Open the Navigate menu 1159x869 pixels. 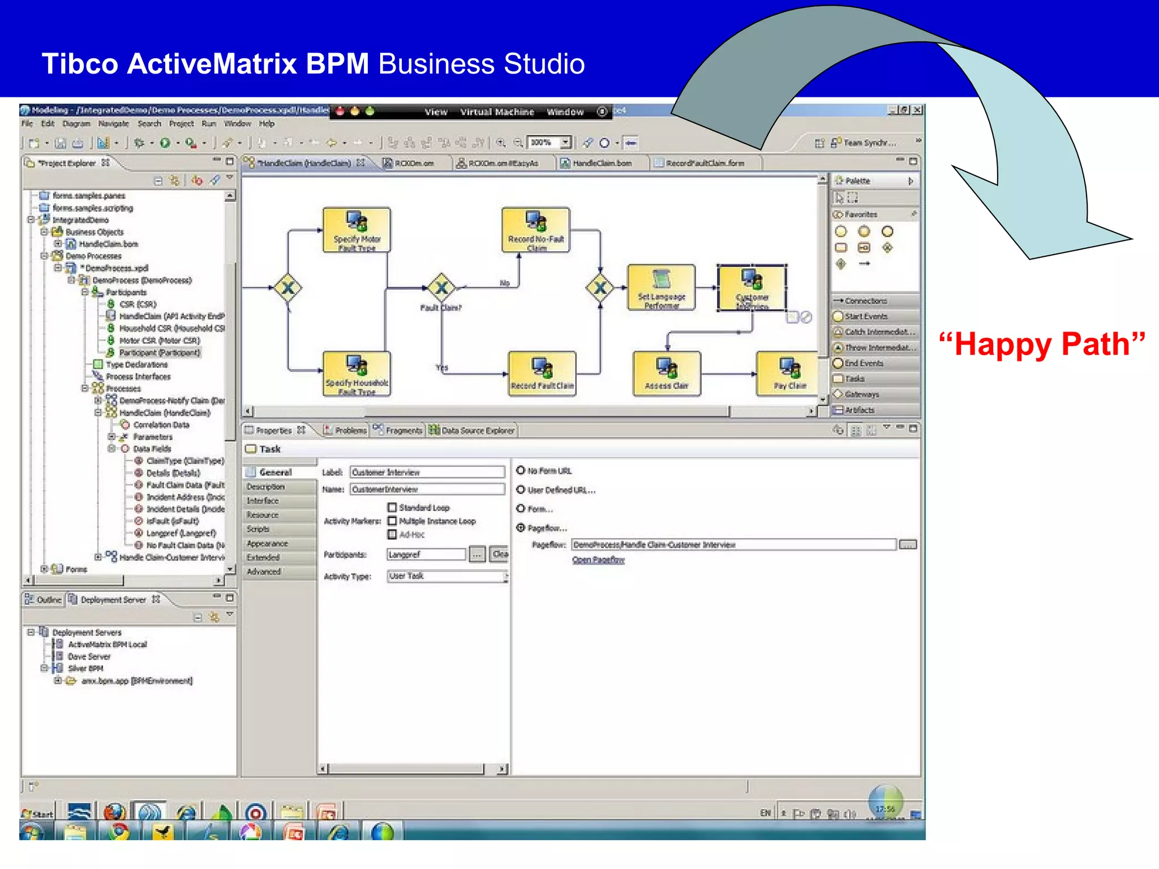[x=113, y=123]
